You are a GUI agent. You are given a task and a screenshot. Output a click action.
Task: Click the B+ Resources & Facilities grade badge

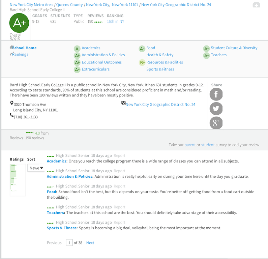coord(142,62)
